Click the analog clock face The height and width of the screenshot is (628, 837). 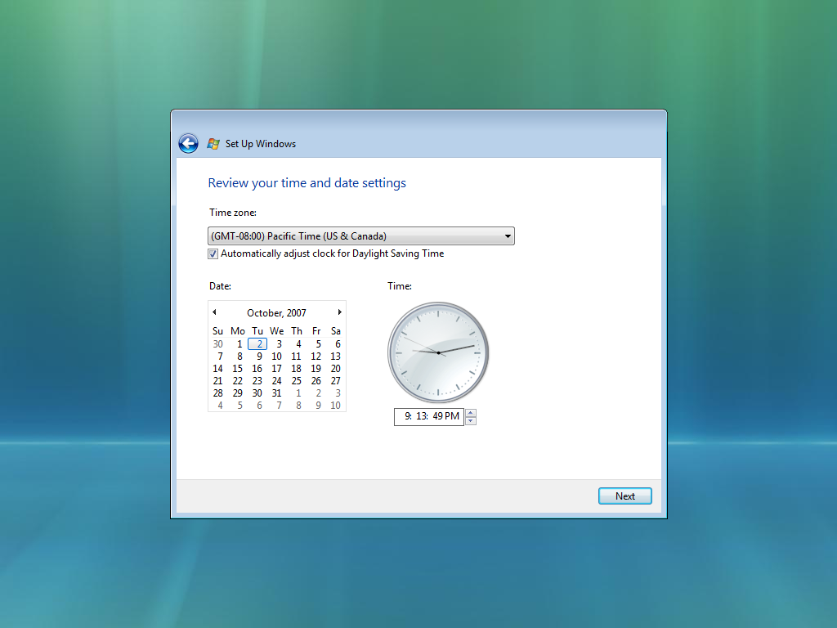point(438,352)
